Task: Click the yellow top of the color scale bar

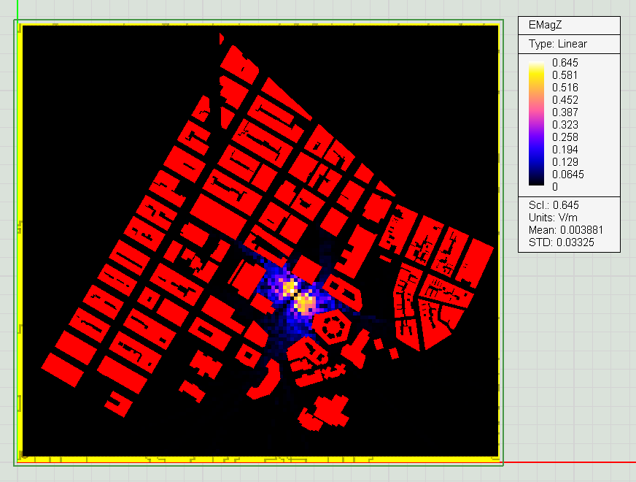Action: coord(536,67)
